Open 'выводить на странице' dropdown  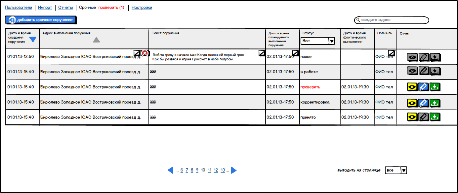(396, 170)
